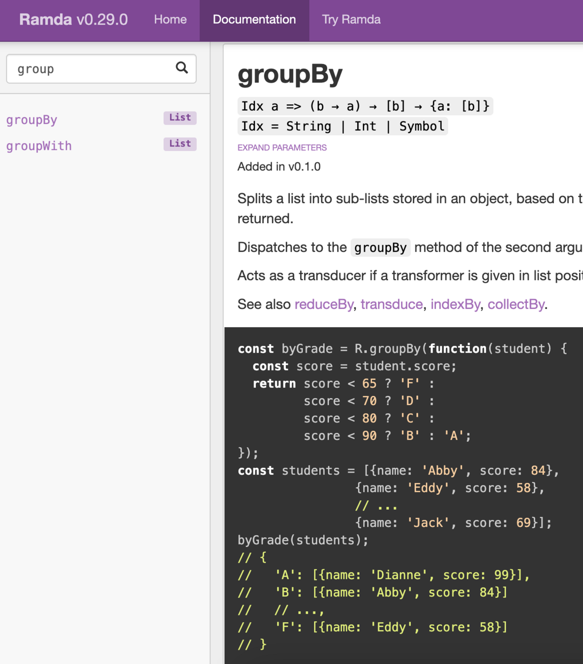This screenshot has height=664, width=583.
Task: Click 'byGrade(students);' line in code
Action: click(x=303, y=540)
